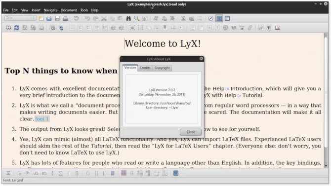This screenshot has height=186, width=331.
Task: Click the 'Welcome to LyX!' title text
Action: [x=163, y=43]
